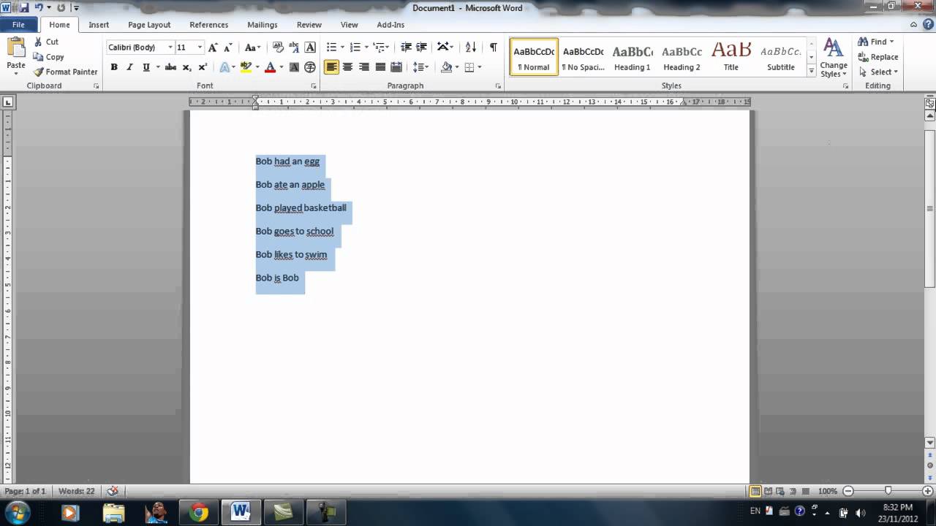This screenshot has width=936, height=526.
Task: Open Help with the question mark icon
Action: pos(929,25)
